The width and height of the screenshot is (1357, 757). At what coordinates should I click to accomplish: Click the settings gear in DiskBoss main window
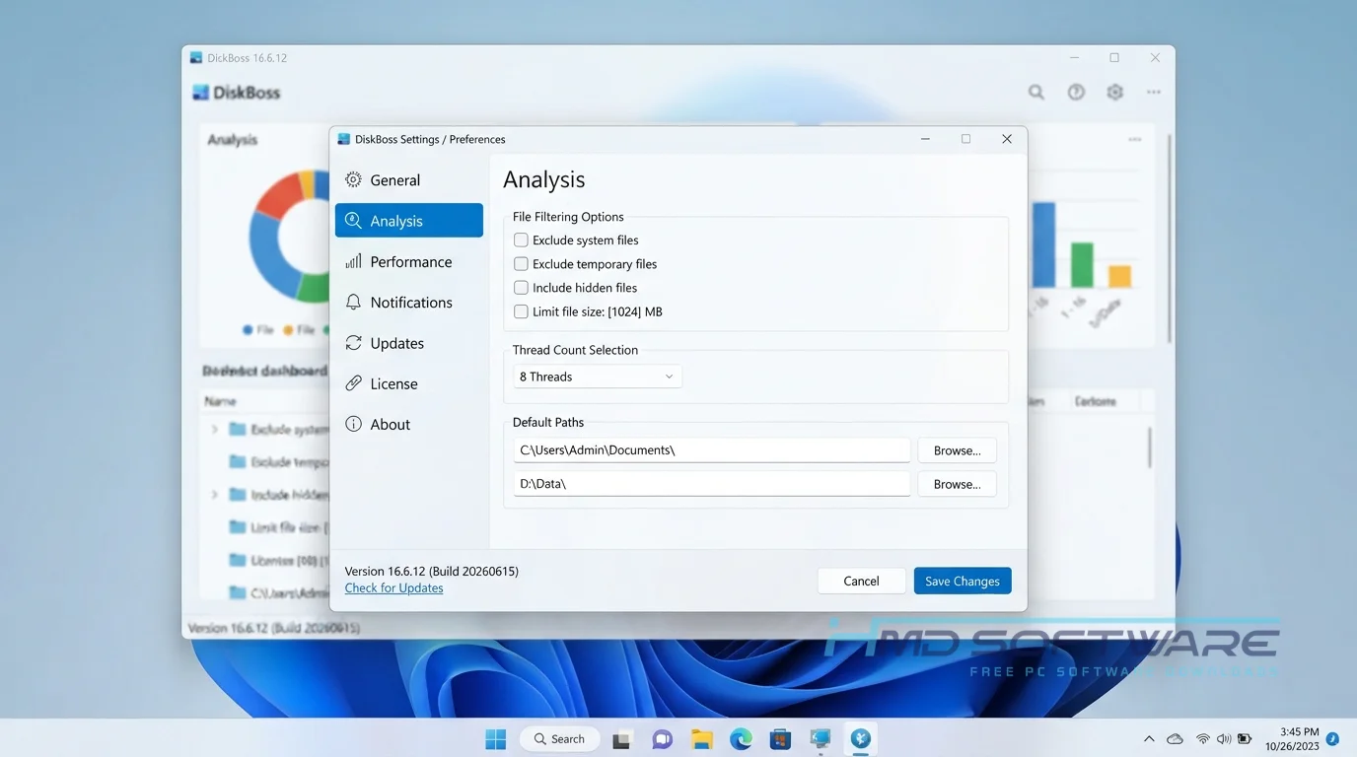[x=1114, y=92]
